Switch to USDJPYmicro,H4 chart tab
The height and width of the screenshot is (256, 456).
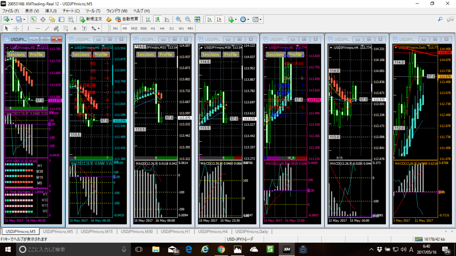point(213,232)
